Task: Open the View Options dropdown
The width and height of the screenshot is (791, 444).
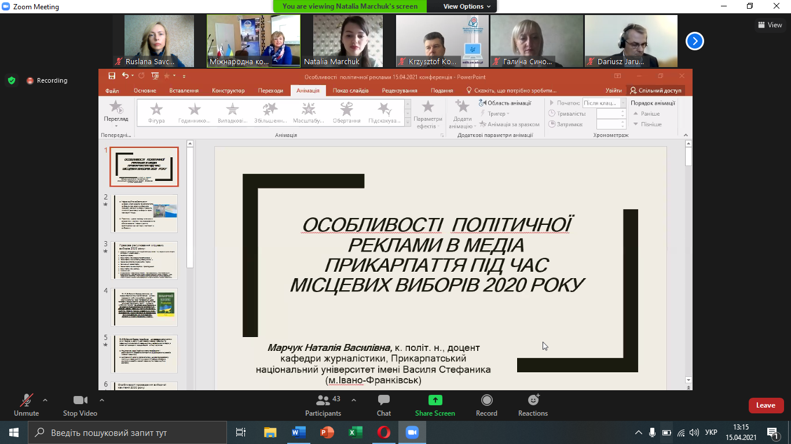Action: [x=467, y=6]
